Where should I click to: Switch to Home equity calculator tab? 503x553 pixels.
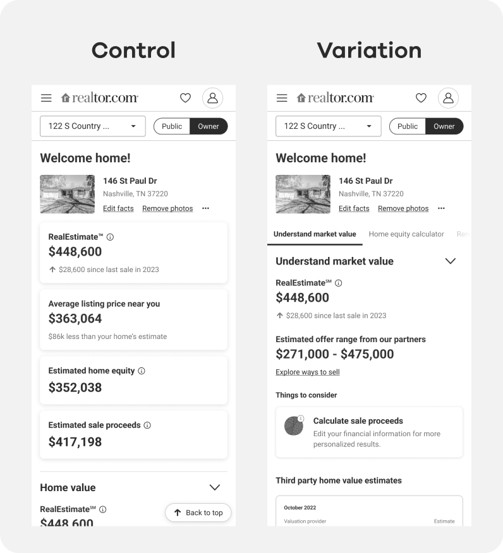(x=406, y=234)
